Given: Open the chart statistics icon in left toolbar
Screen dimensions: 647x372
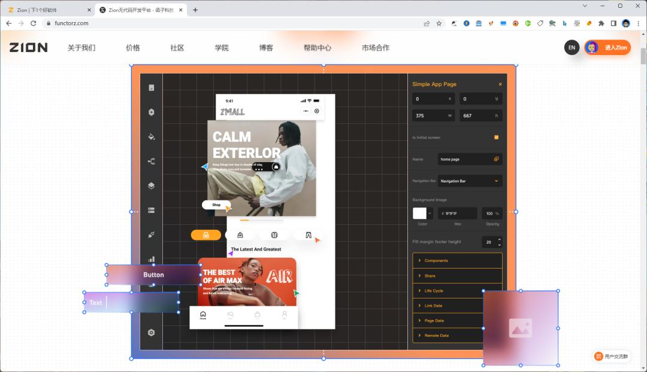Looking at the screenshot, I should point(151,260).
